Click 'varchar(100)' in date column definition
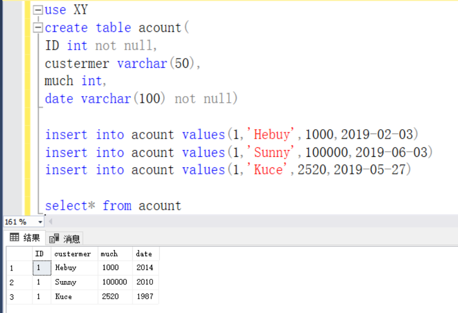This screenshot has width=458, height=313. pyautogui.click(x=123, y=99)
